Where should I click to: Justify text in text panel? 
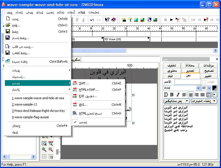203,95
